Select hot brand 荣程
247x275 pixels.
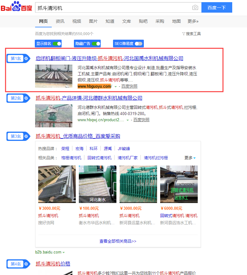65,149
